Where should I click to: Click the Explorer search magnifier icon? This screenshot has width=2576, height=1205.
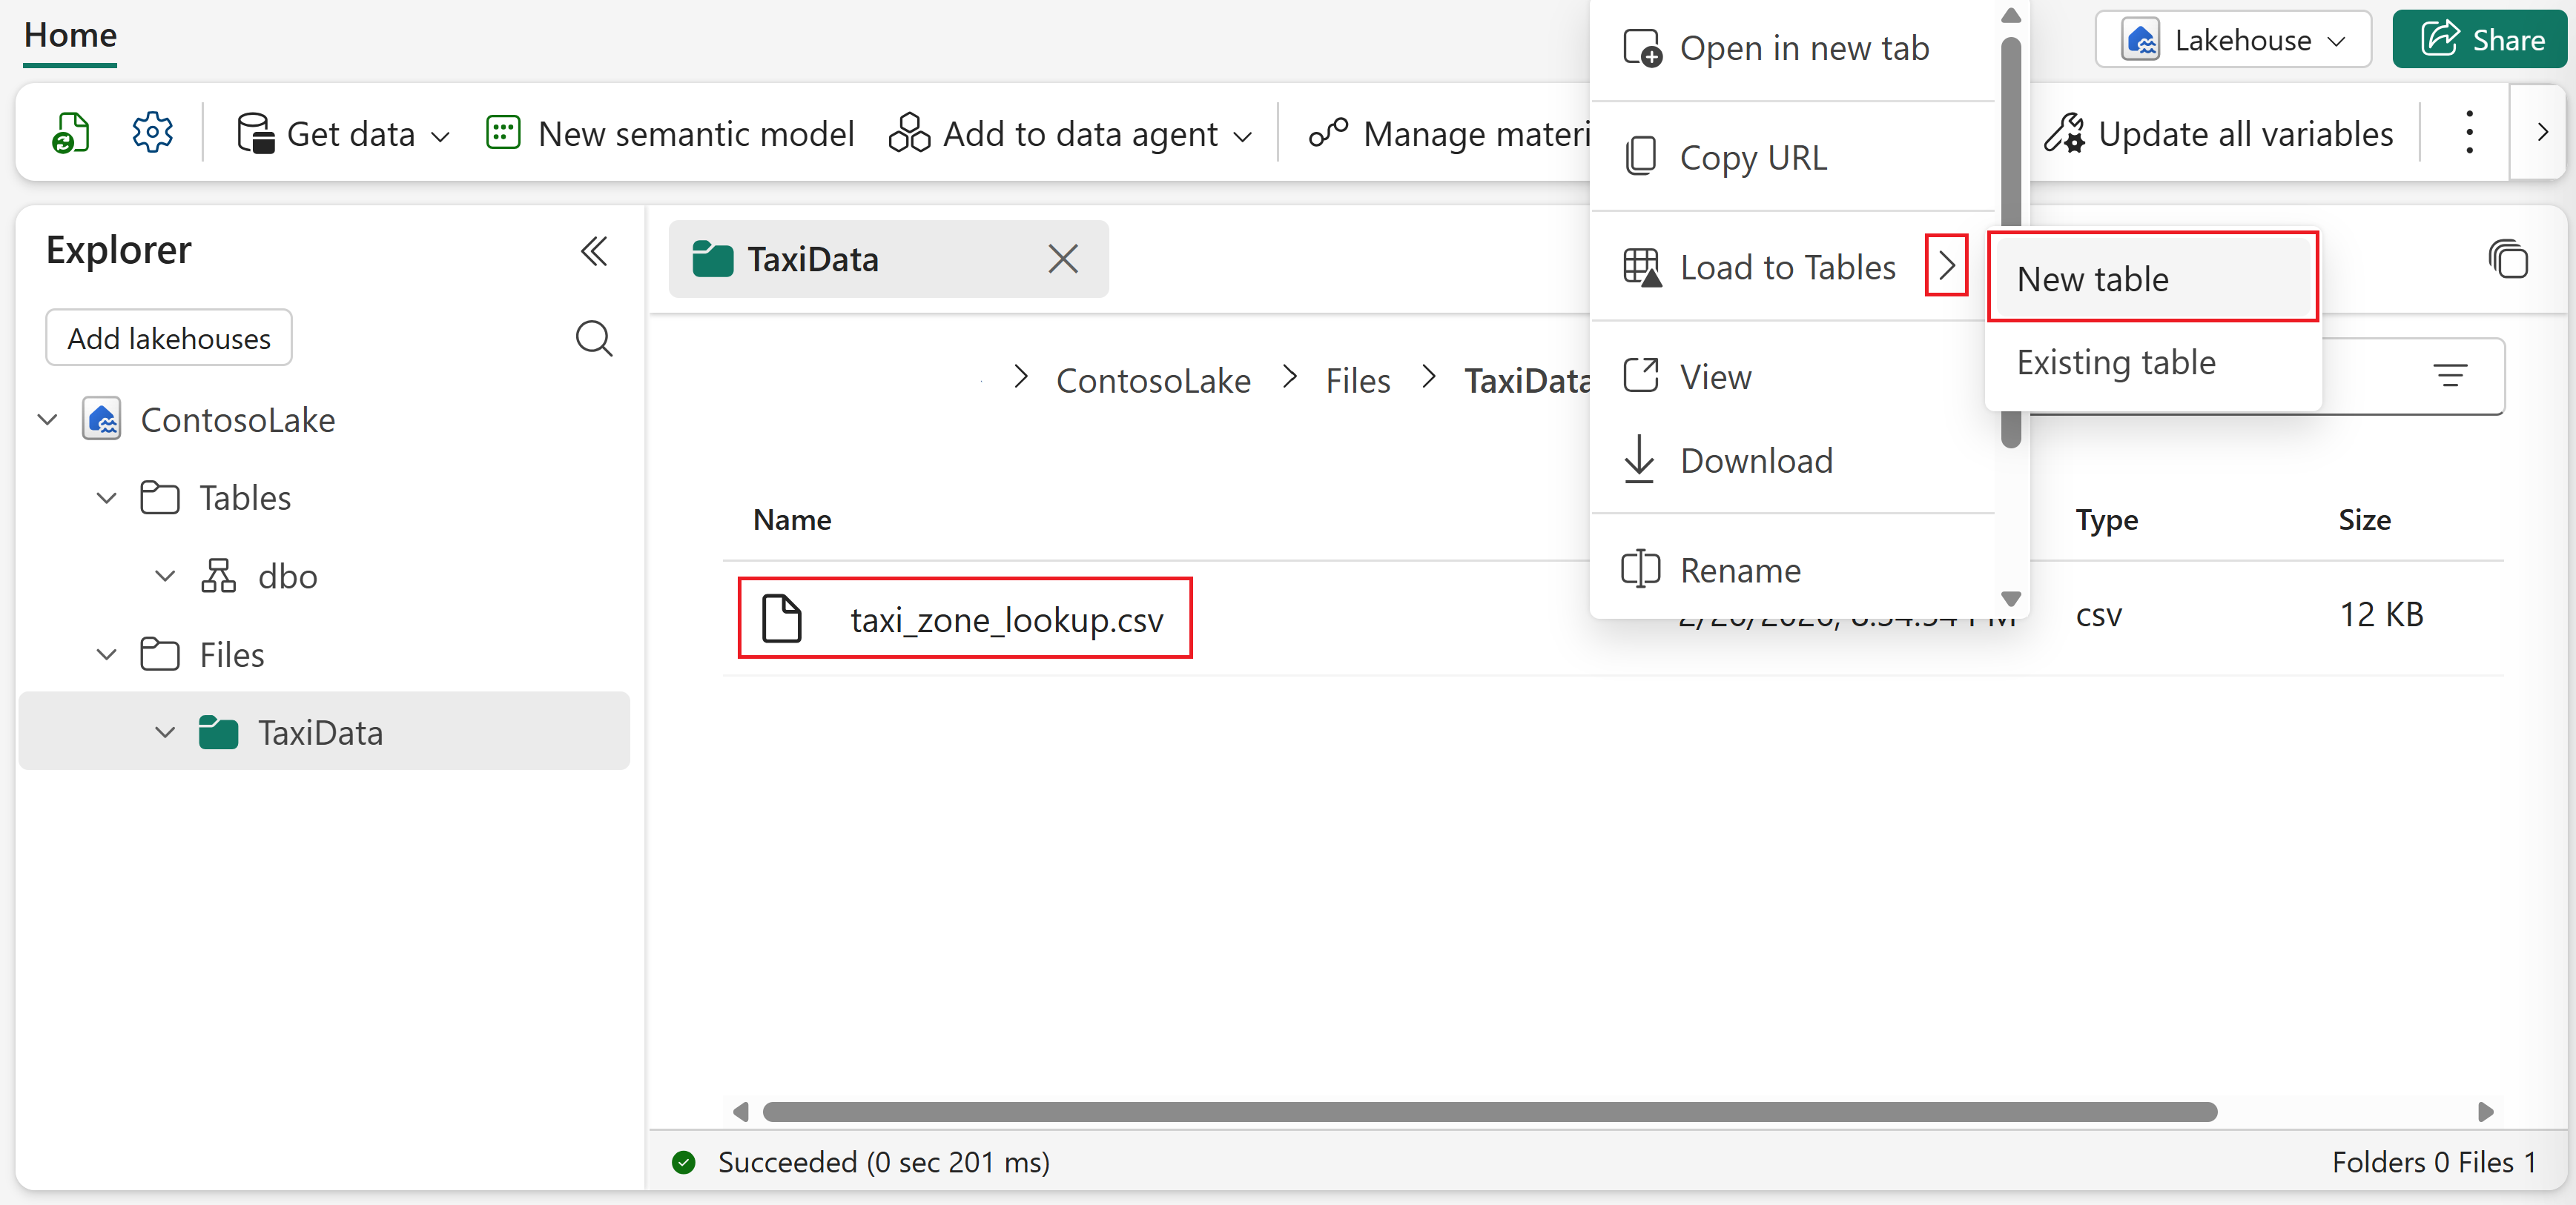click(x=594, y=338)
